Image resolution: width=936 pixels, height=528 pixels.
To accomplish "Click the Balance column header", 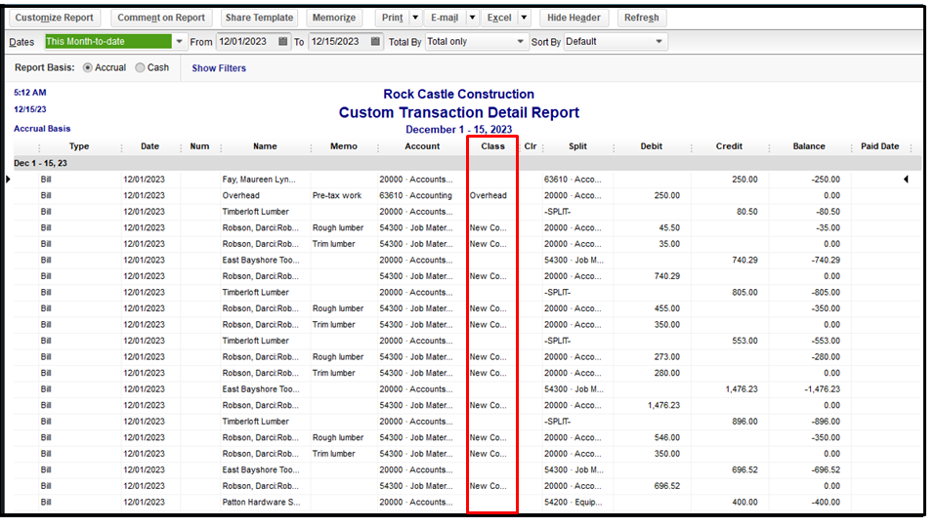I will pyautogui.click(x=809, y=146).
